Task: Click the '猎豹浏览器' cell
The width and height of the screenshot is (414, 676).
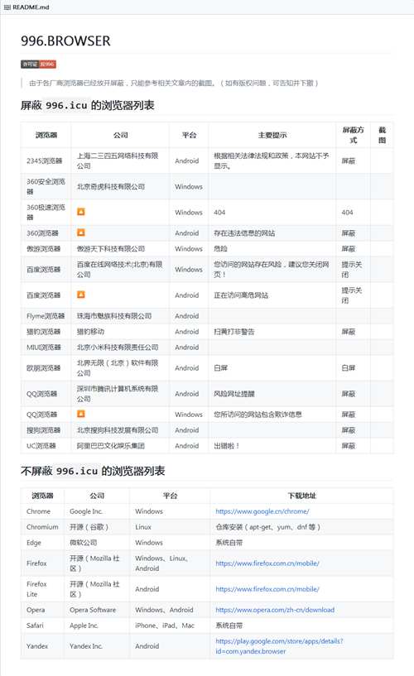Action: (44, 332)
